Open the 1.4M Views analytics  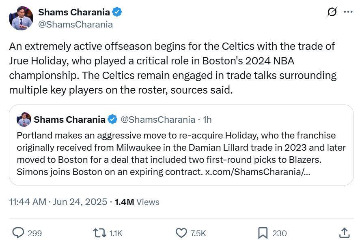click(x=137, y=202)
